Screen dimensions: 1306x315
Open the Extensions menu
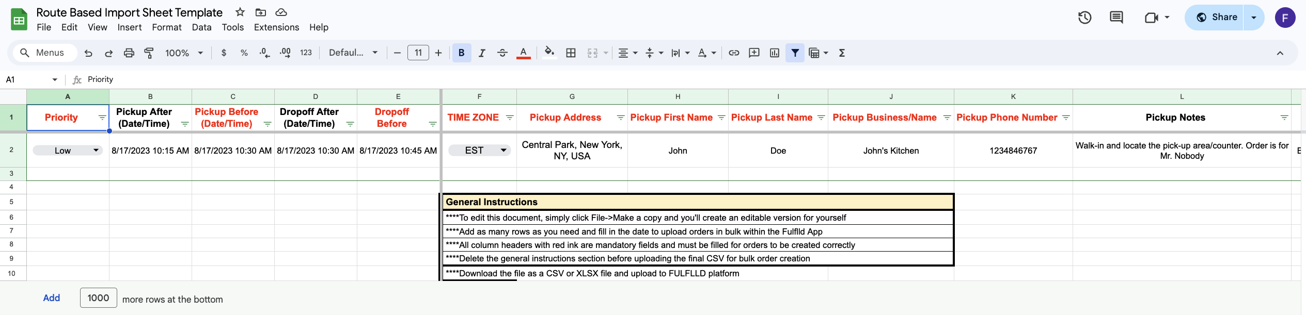click(x=276, y=27)
